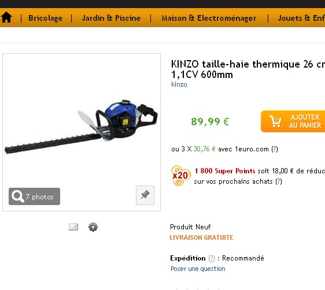The width and height of the screenshot is (325, 290).
Task: Go to the home page icon
Action: (6, 17)
